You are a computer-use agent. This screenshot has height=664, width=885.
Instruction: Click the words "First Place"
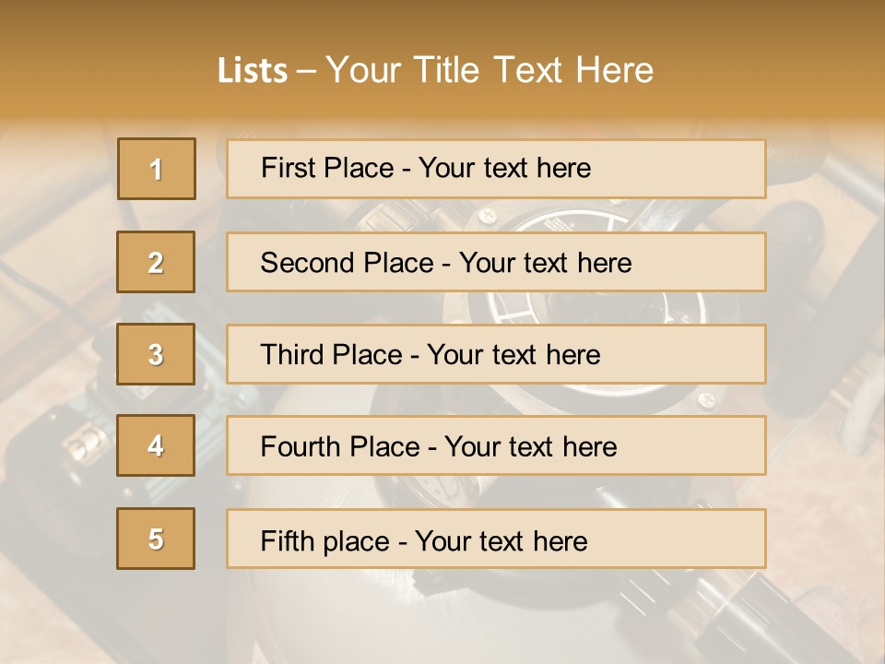click(x=328, y=168)
